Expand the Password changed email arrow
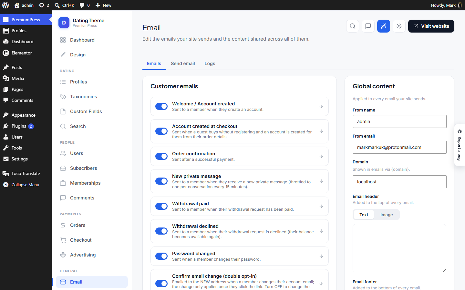This screenshot has height=290, width=465. (321, 256)
